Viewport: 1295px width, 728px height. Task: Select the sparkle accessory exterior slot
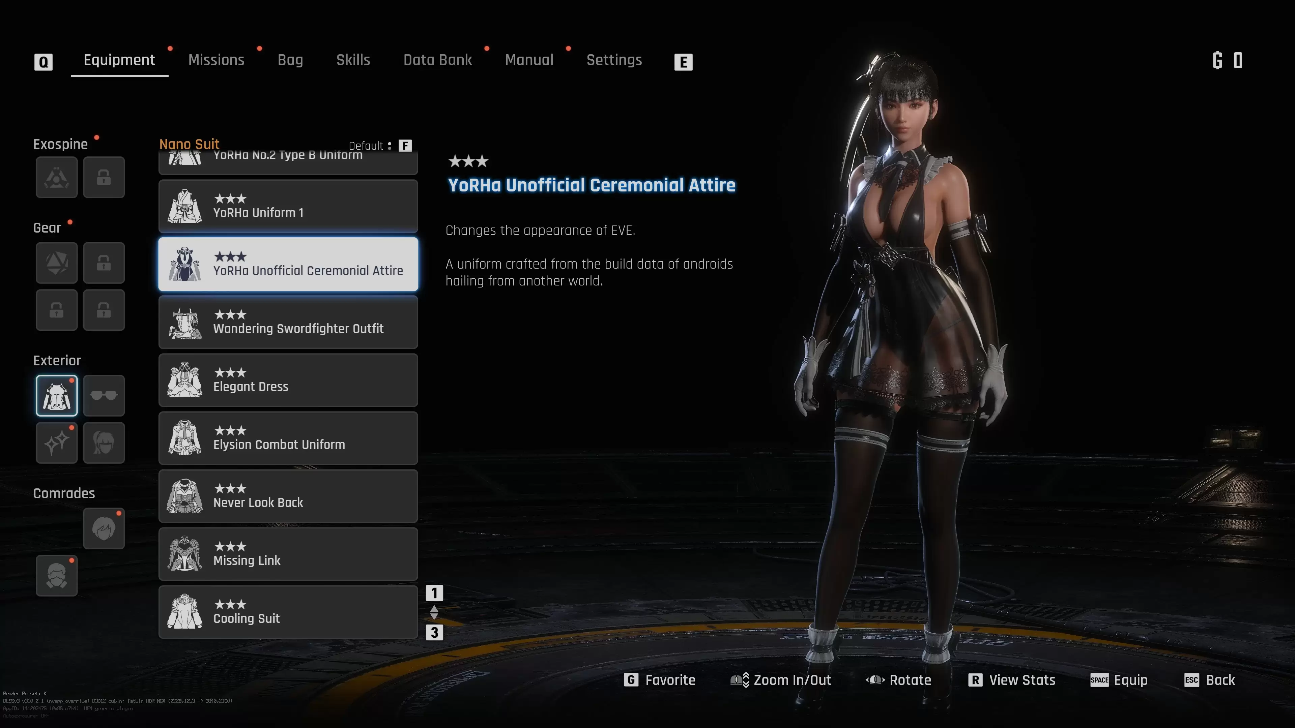pos(57,443)
